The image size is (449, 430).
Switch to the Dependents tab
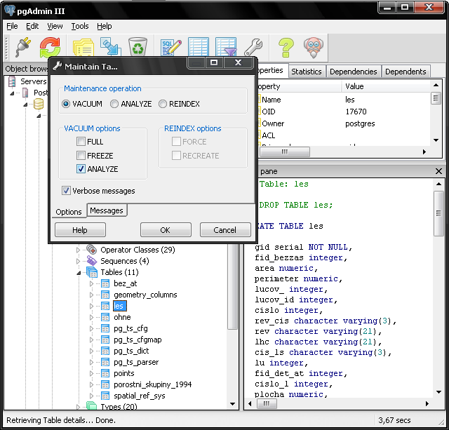(x=406, y=72)
